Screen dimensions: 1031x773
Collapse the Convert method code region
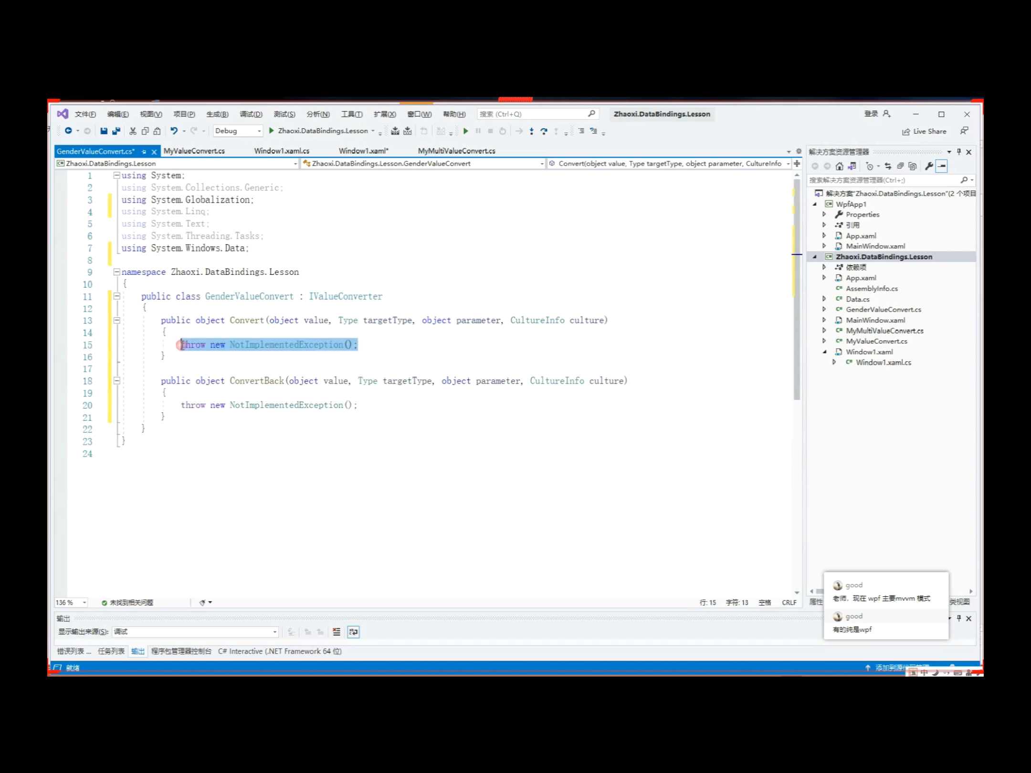pyautogui.click(x=116, y=321)
